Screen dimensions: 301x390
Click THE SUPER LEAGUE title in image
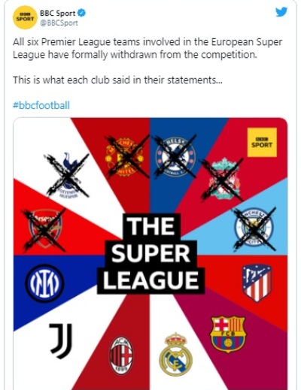point(151,254)
